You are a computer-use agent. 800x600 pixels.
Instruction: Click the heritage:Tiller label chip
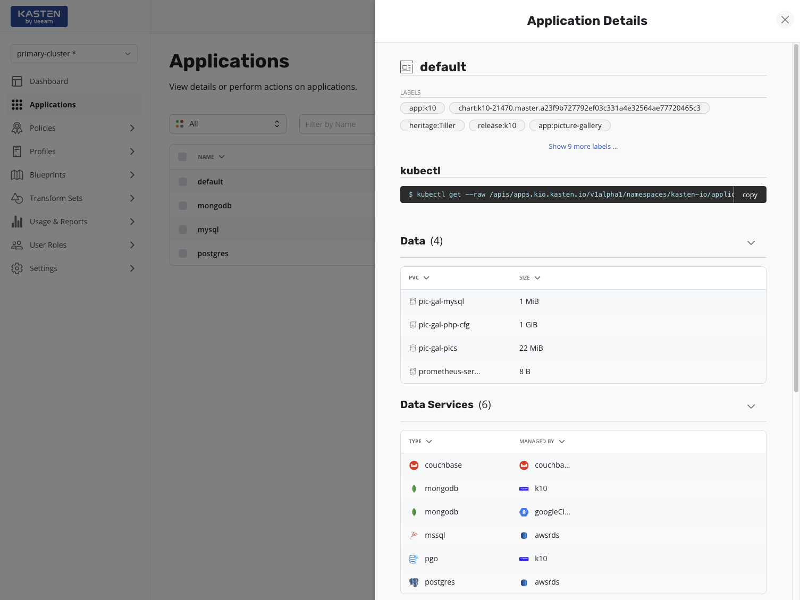pyautogui.click(x=432, y=125)
